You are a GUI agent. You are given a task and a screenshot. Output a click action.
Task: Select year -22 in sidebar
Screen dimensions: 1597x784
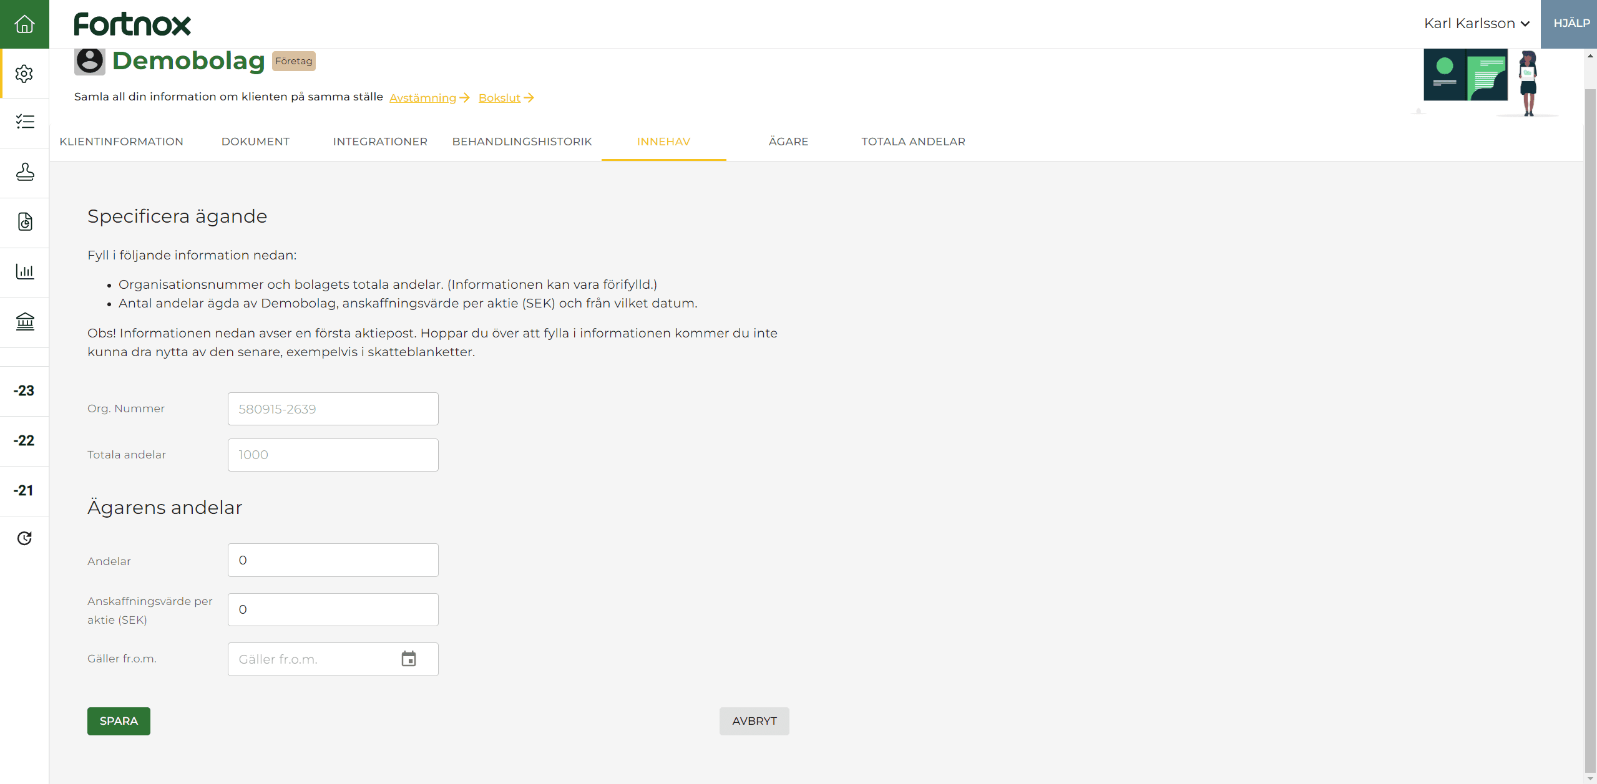tap(24, 441)
